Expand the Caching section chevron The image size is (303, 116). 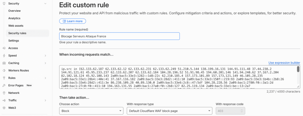tap(45, 63)
